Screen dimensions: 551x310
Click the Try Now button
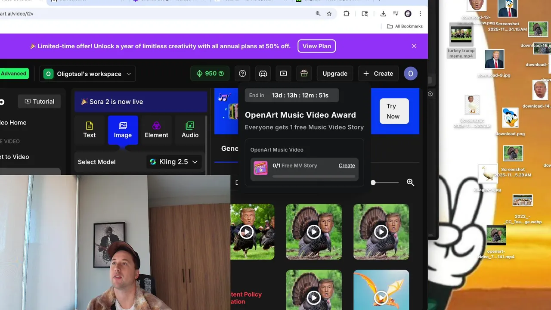(x=394, y=111)
